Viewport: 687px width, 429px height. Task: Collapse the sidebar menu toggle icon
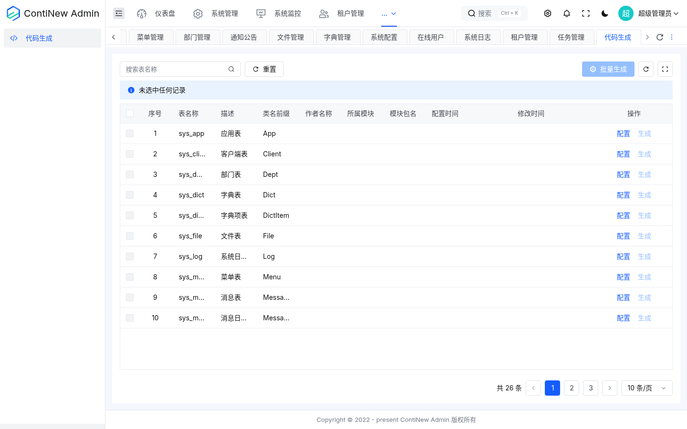tap(119, 13)
